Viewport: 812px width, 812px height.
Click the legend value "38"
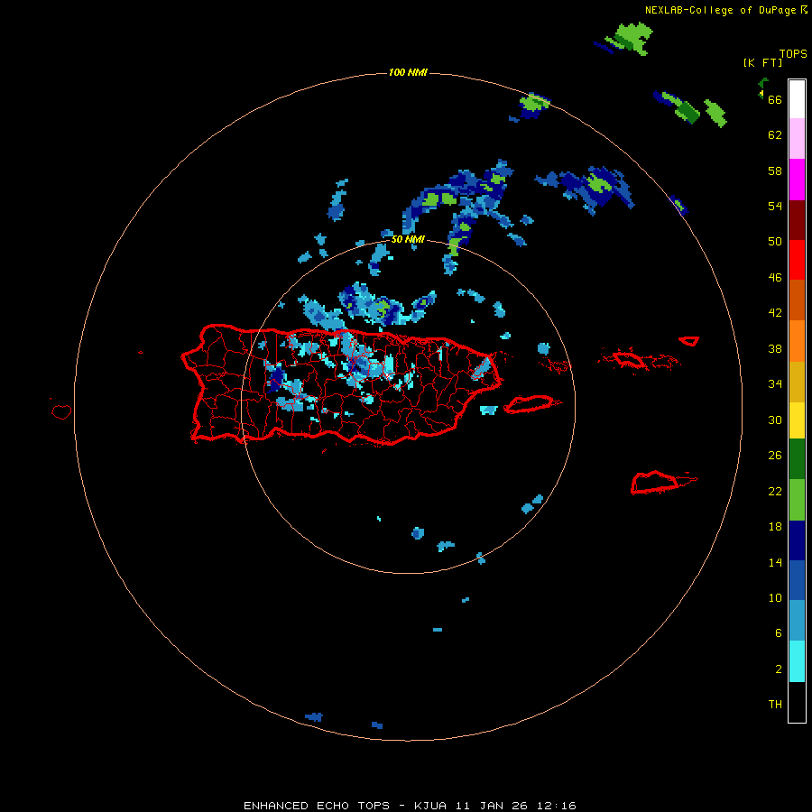point(775,348)
